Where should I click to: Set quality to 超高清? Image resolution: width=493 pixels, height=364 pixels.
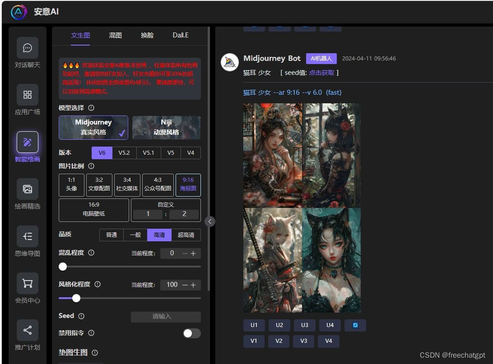(186, 235)
